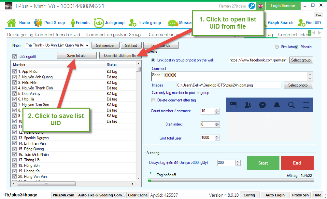Open the Message chat bubble icon

coord(173,23)
